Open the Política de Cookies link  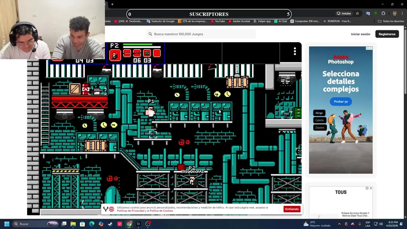point(162,211)
